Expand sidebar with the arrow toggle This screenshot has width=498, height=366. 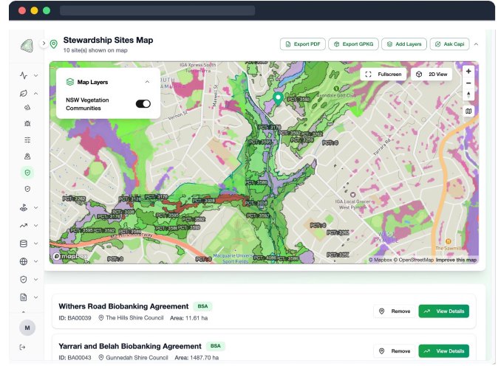coord(44,44)
